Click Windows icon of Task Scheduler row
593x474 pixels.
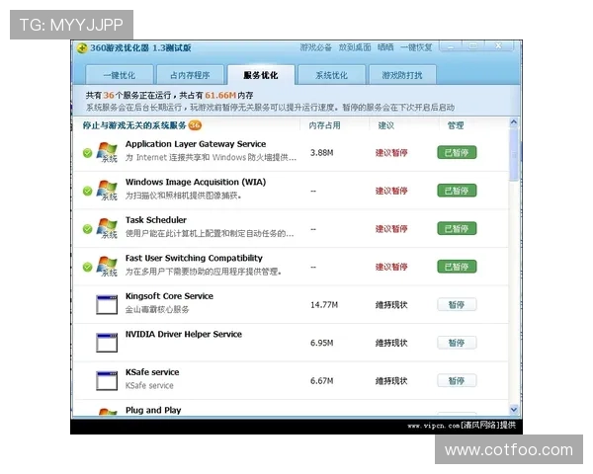click(x=107, y=228)
